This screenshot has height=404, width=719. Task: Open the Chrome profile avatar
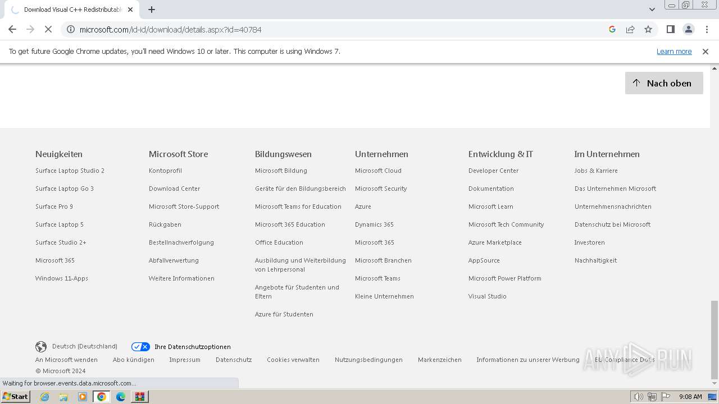click(688, 29)
